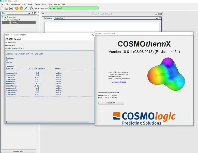Select the CtJob_1 tree item
The image size is (198, 153).
pyautogui.click(x=19, y=23)
